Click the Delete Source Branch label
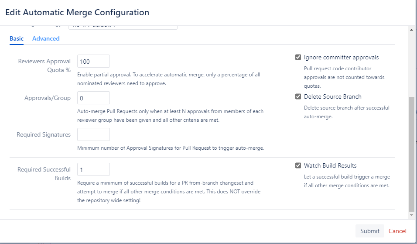 click(333, 96)
